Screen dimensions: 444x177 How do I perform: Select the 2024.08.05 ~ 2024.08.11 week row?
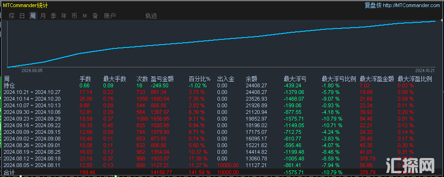click(222, 165)
